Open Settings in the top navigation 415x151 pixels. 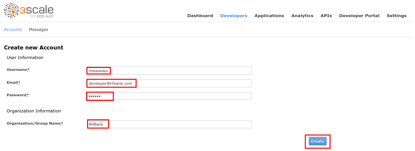[x=396, y=15]
